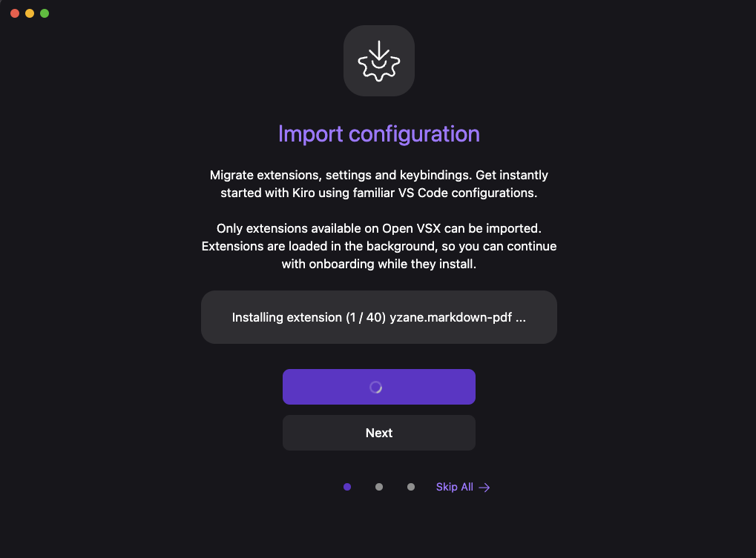Click the Import configuration heading
Screen dimensions: 756x558
379,134
